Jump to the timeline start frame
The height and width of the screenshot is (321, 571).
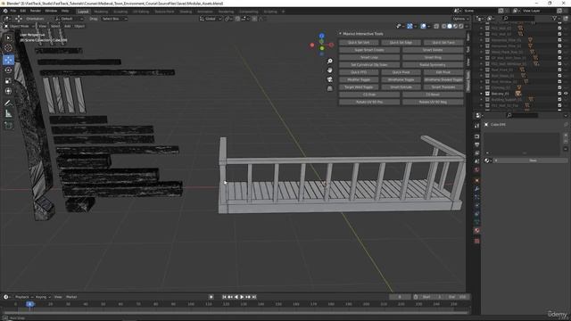click(x=224, y=297)
